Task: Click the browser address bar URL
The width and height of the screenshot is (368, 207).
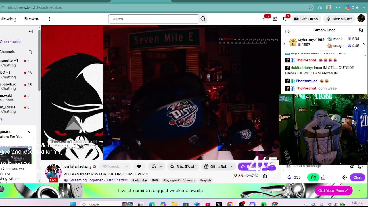Action: 34,7
